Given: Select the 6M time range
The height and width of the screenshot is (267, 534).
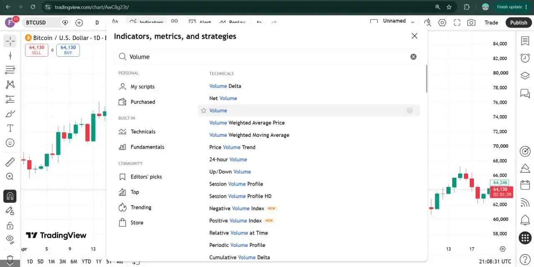Looking at the screenshot, I should pyautogui.click(x=73, y=262).
